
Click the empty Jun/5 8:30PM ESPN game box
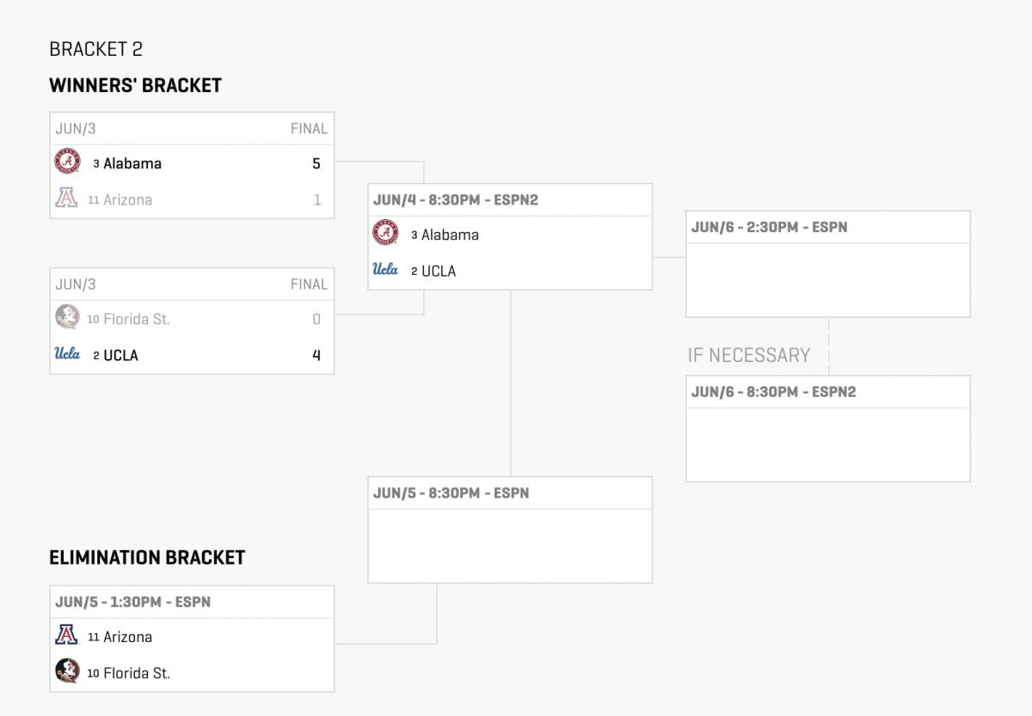[x=509, y=545]
